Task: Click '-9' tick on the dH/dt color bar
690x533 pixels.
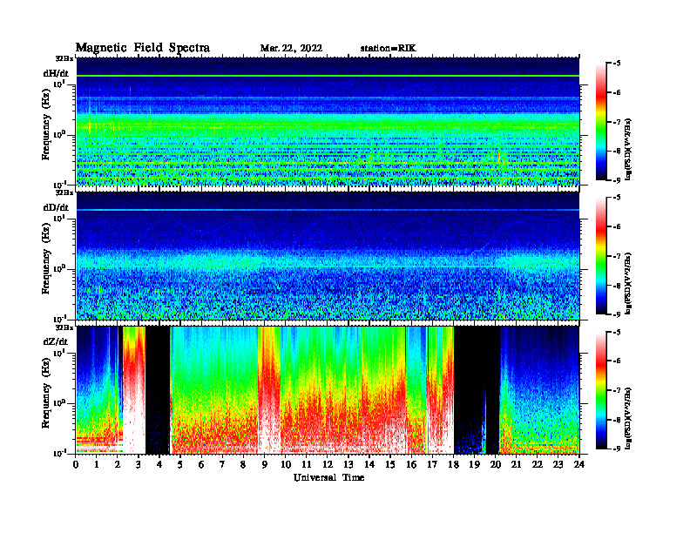Action: pyautogui.click(x=616, y=180)
